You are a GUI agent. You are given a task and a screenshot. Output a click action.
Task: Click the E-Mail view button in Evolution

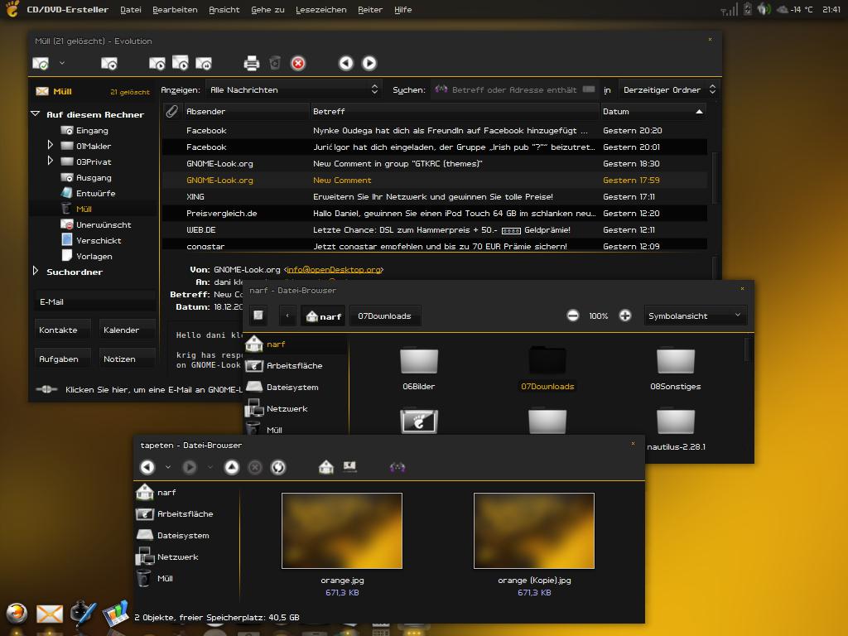tap(95, 301)
